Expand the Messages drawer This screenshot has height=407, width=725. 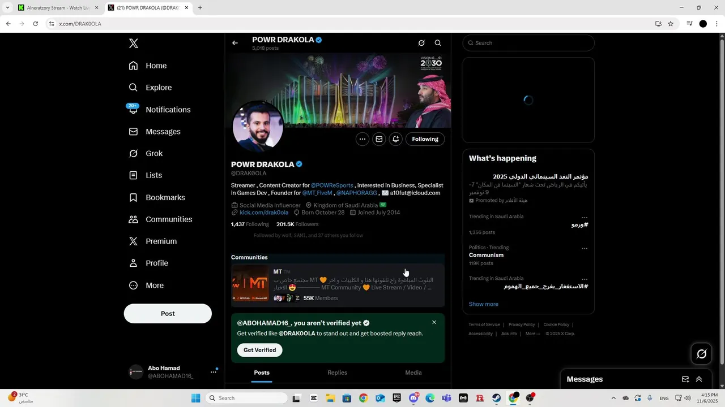[699, 379]
